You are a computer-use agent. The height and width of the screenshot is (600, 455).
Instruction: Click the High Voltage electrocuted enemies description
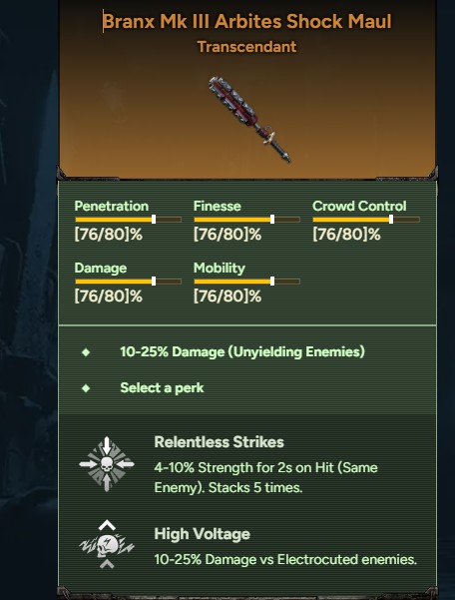point(285,559)
